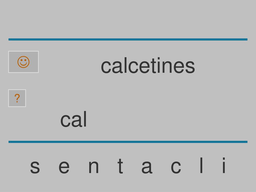Image resolution: width=256 pixels, height=192 pixels.
Task: Open the question mark help box
Action: (x=17, y=98)
